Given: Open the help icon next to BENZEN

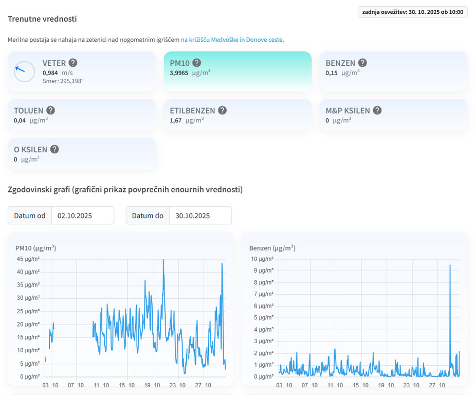Looking at the screenshot, I should pyautogui.click(x=362, y=63).
